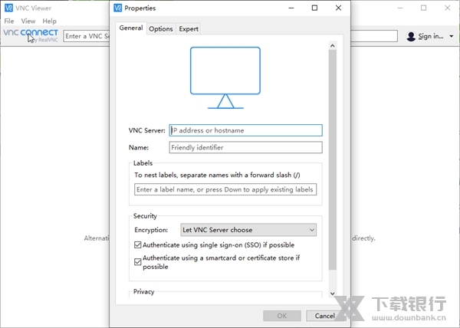Click the VNC Viewer title bar icon
This screenshot has height=328, width=460.
(8, 8)
